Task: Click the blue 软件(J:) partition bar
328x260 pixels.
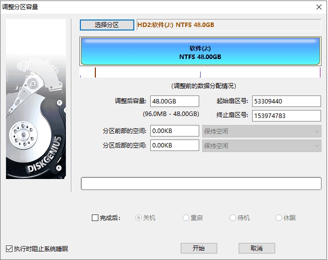Action: pos(200,51)
